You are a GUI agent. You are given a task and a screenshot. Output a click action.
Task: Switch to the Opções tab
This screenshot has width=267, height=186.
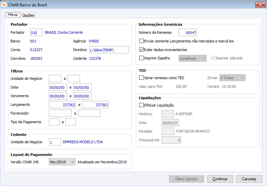[x=28, y=15]
